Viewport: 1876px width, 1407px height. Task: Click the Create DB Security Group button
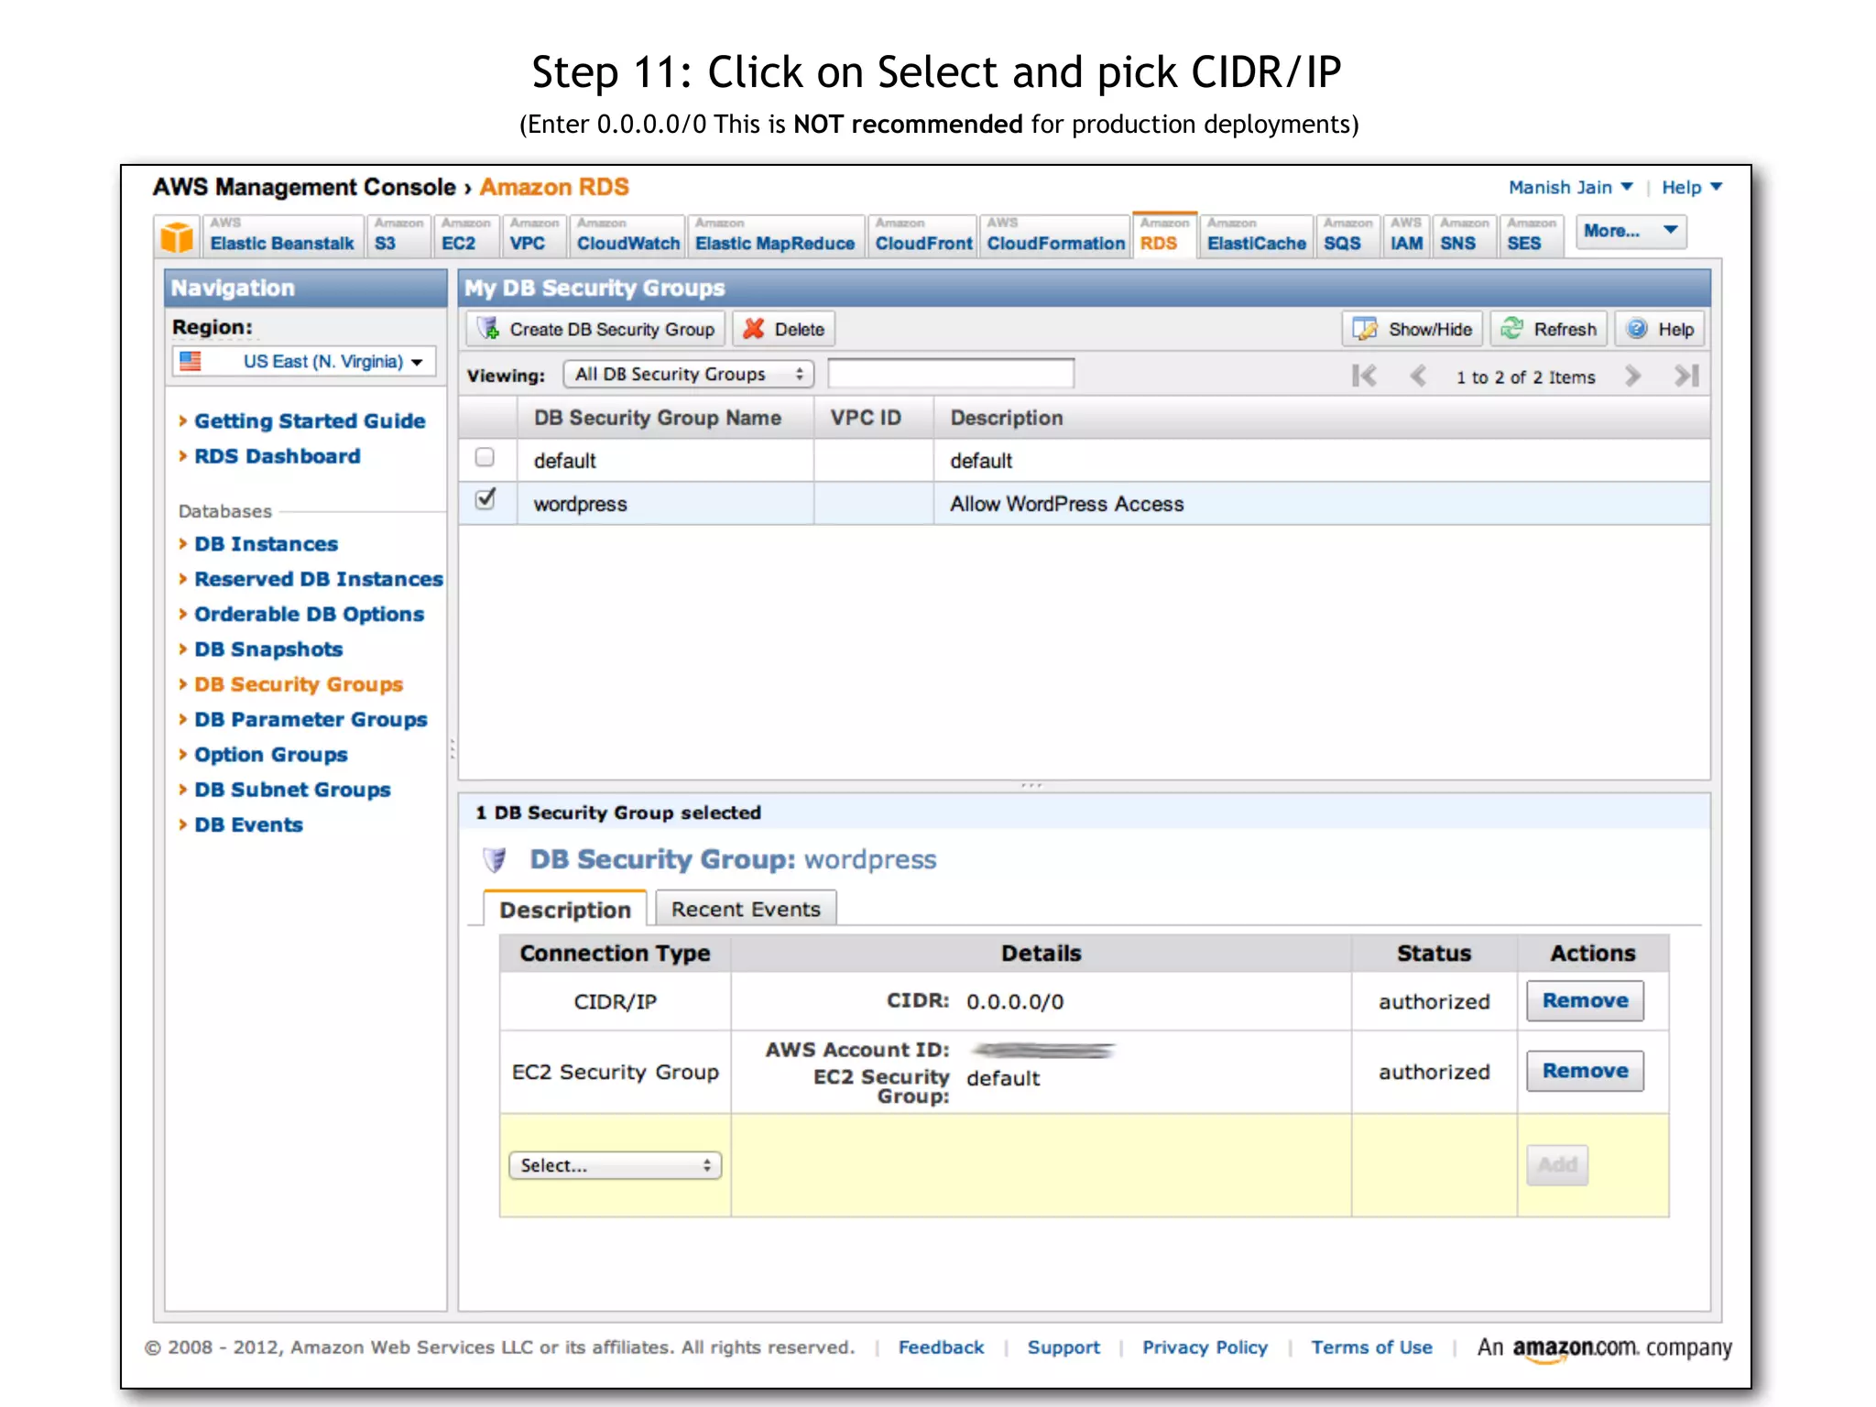(x=596, y=329)
